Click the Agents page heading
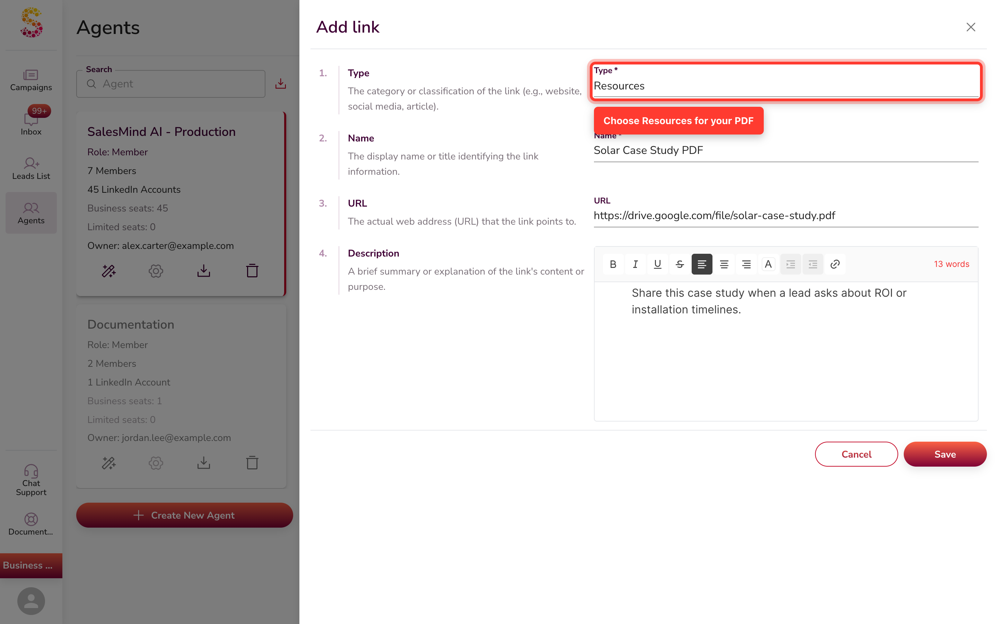998x624 pixels. 108,28
